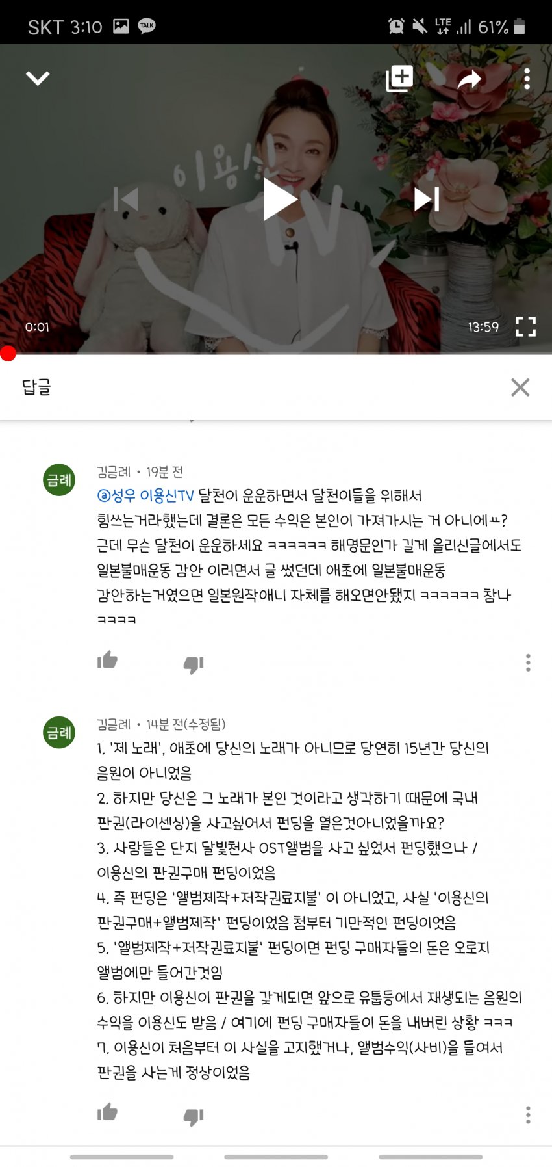Tap the share arrow icon

[469, 79]
